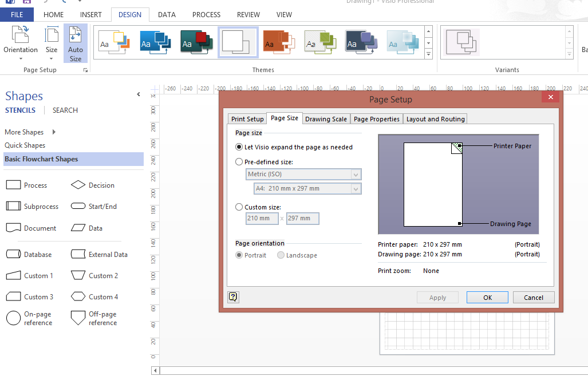The height and width of the screenshot is (376, 588).
Task: Select the red Aa theme swatch
Action: pos(278,42)
